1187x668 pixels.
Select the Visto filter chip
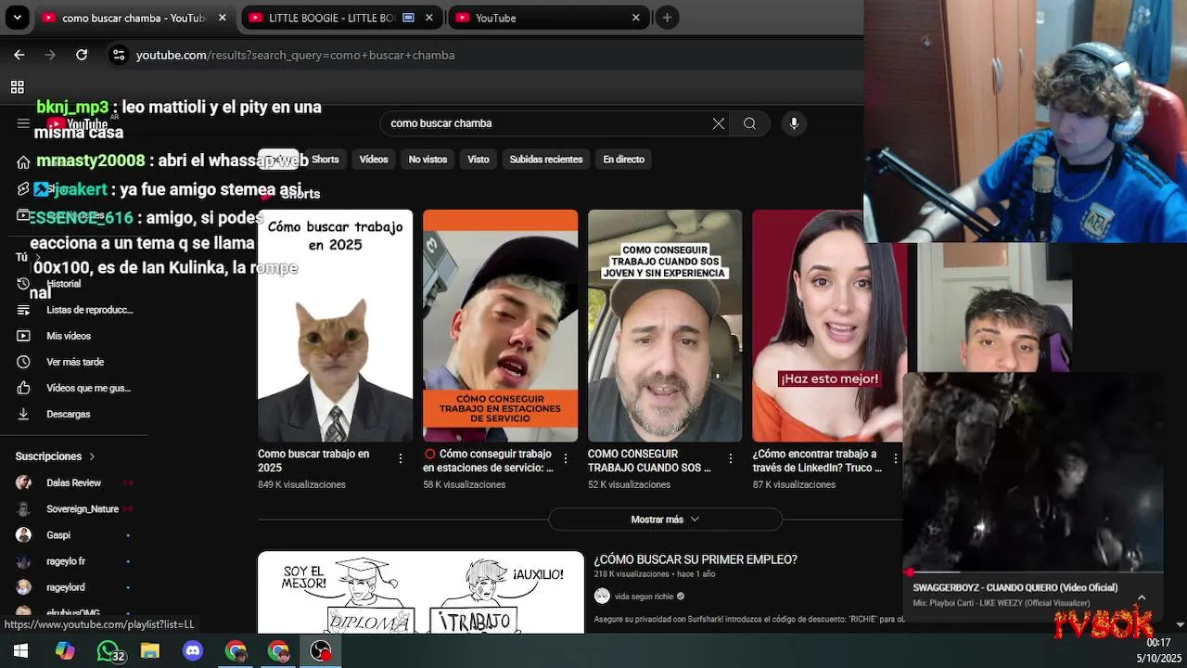point(479,160)
